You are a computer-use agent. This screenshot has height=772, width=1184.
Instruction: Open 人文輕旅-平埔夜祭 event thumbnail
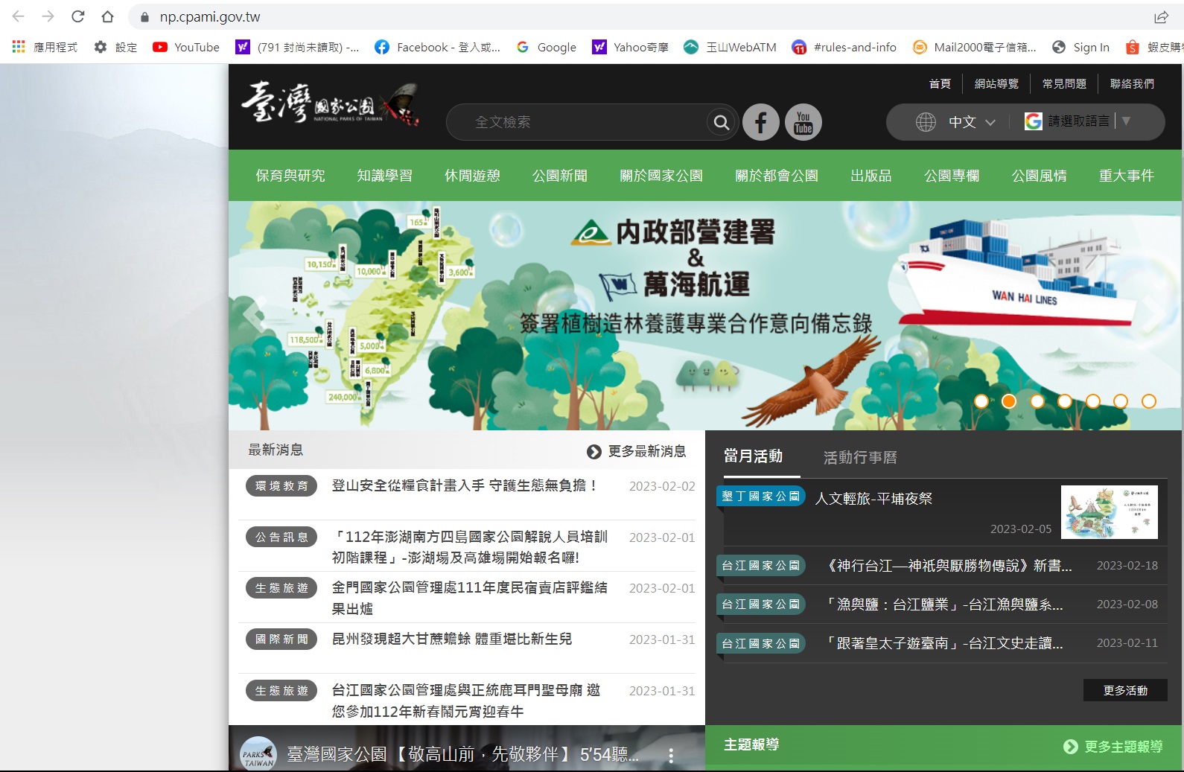pyautogui.click(x=1109, y=512)
